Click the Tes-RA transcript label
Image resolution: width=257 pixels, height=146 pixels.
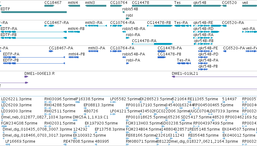click(181, 22)
